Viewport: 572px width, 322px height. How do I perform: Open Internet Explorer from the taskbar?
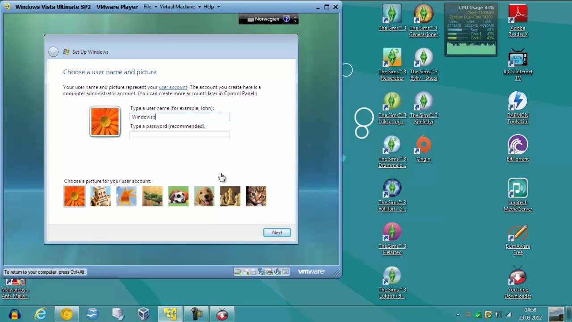[x=41, y=314]
